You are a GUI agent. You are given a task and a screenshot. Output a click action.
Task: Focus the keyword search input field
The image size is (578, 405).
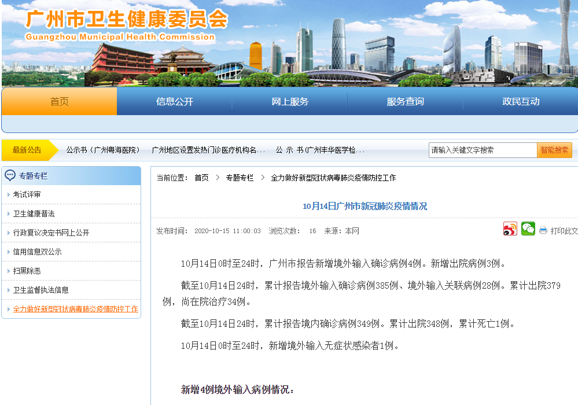[483, 150]
